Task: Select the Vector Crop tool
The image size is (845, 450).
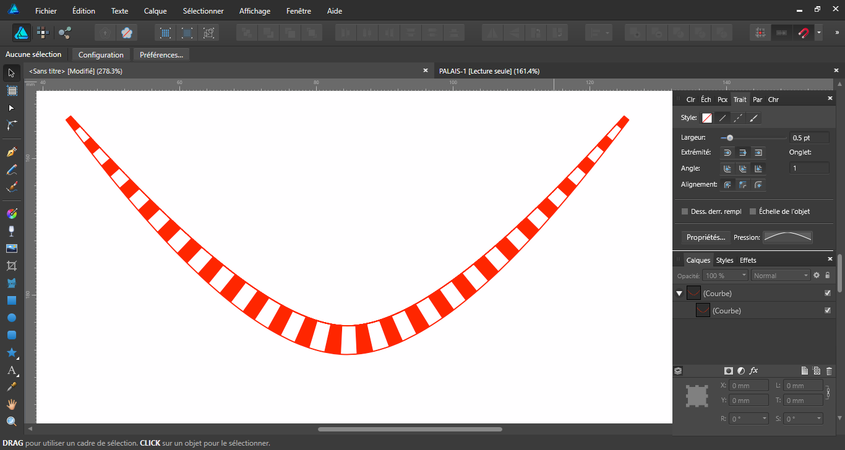Action: 11,266
